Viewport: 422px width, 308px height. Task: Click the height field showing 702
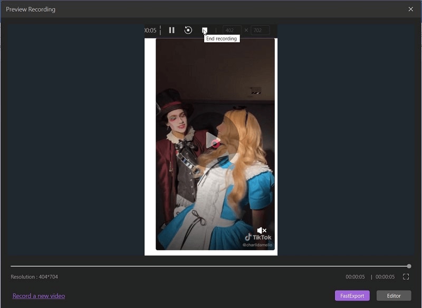tap(260, 31)
